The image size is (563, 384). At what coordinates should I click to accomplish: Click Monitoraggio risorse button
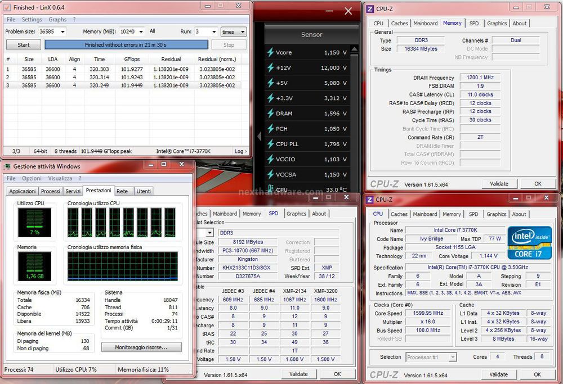[x=141, y=347]
